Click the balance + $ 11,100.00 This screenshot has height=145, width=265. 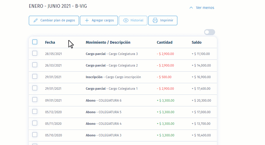(201, 54)
